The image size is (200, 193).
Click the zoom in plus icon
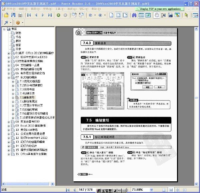tap(100, 15)
